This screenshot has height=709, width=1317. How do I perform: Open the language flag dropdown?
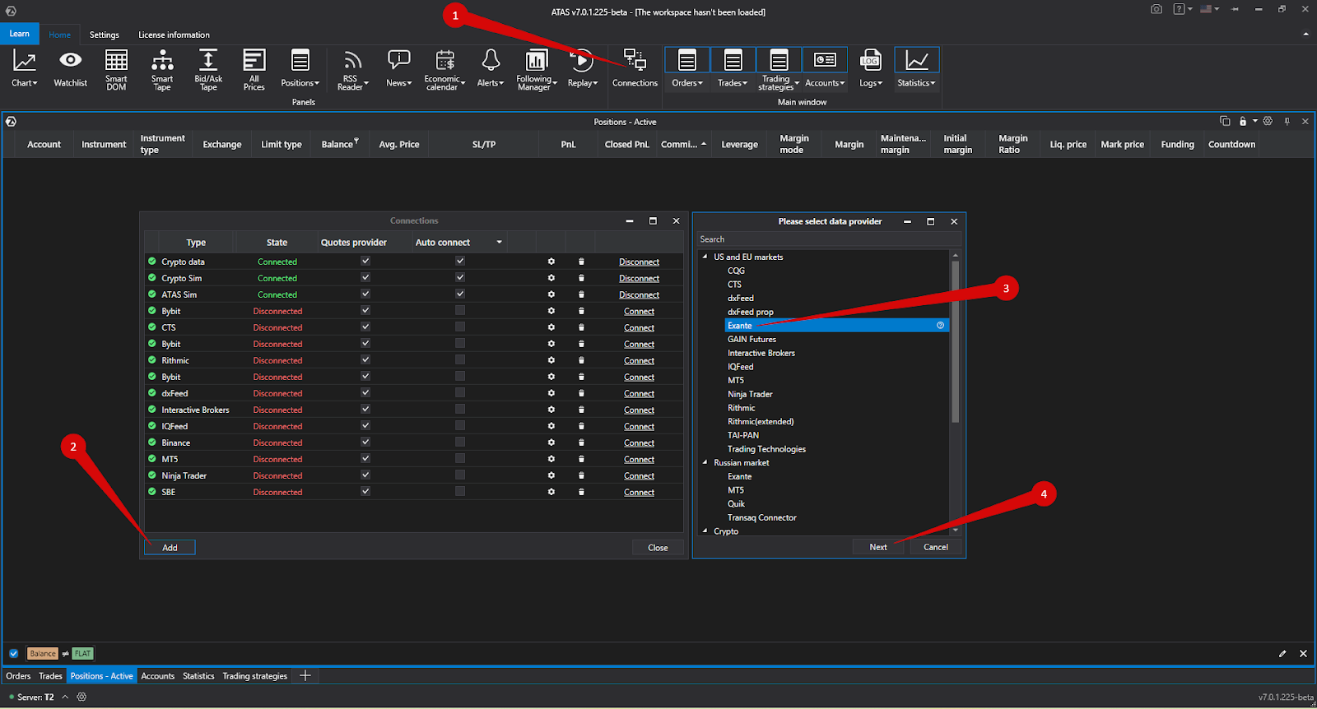point(1209,9)
